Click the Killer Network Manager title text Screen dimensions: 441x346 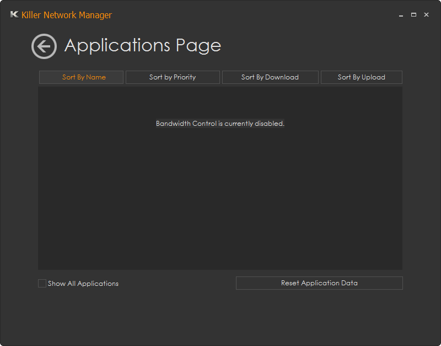(67, 15)
